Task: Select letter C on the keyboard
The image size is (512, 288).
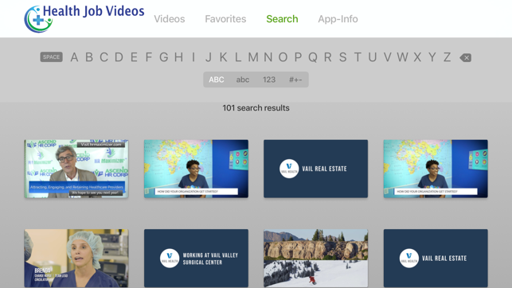Action: point(104,57)
